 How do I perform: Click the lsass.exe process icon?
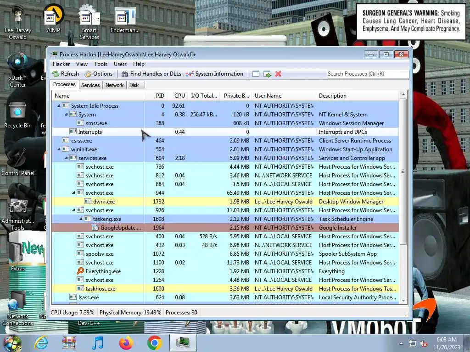coord(73,297)
